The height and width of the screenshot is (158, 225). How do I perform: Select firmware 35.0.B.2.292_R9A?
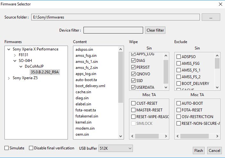(x=45, y=72)
